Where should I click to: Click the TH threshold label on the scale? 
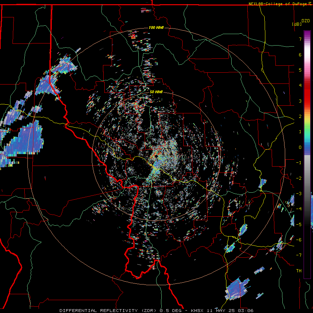(299, 271)
